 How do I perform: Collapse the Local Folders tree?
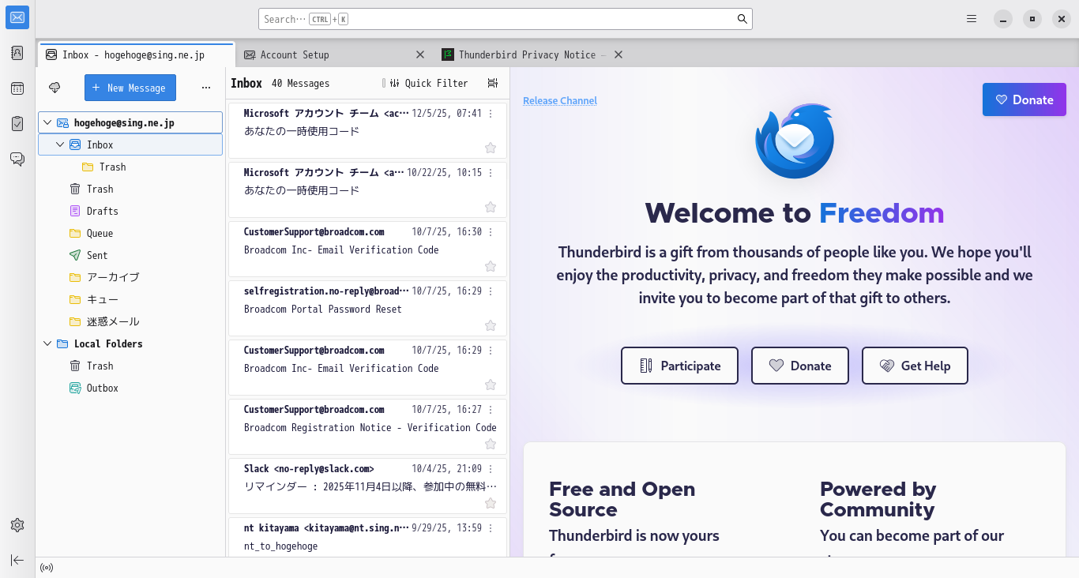click(x=47, y=343)
